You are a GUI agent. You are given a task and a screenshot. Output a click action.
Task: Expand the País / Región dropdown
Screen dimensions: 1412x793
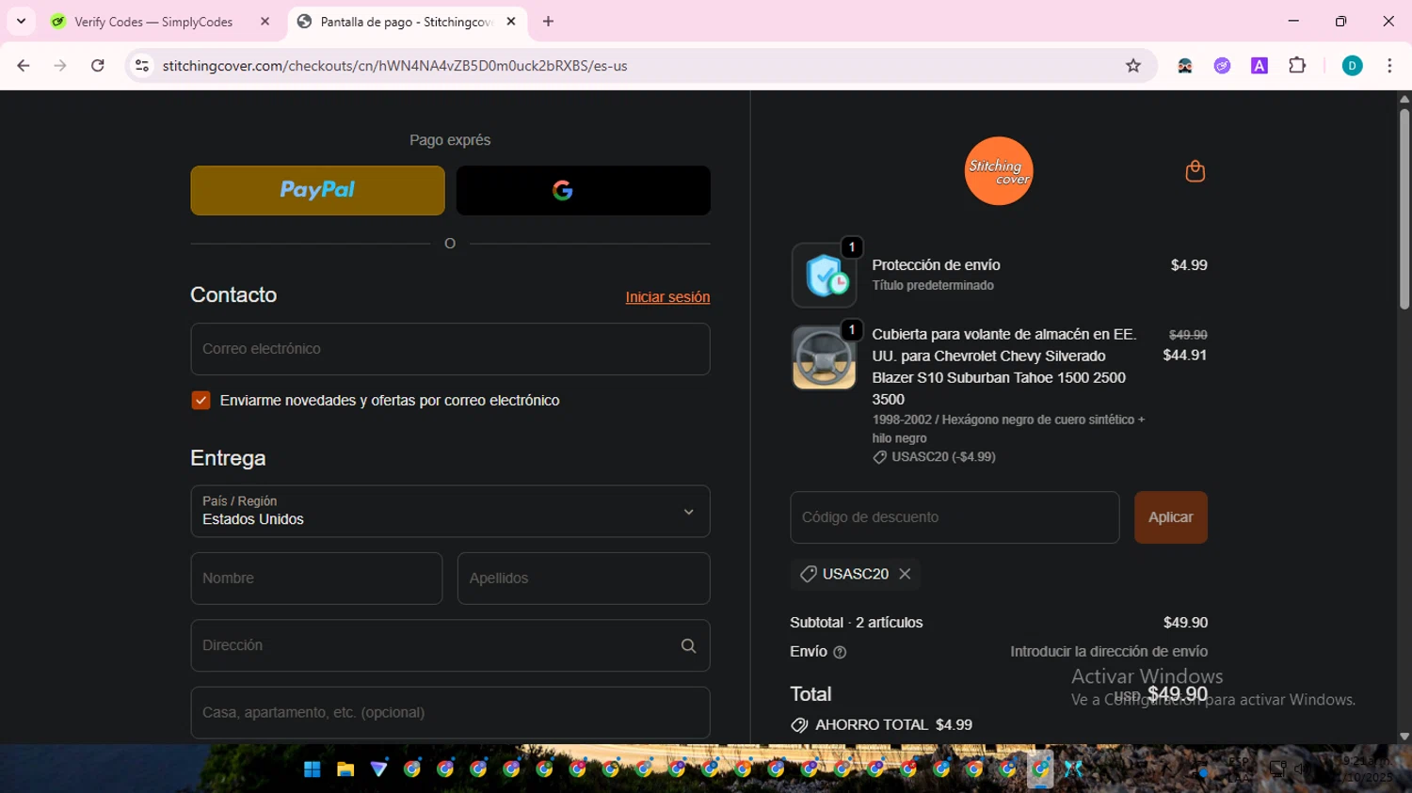450,512
